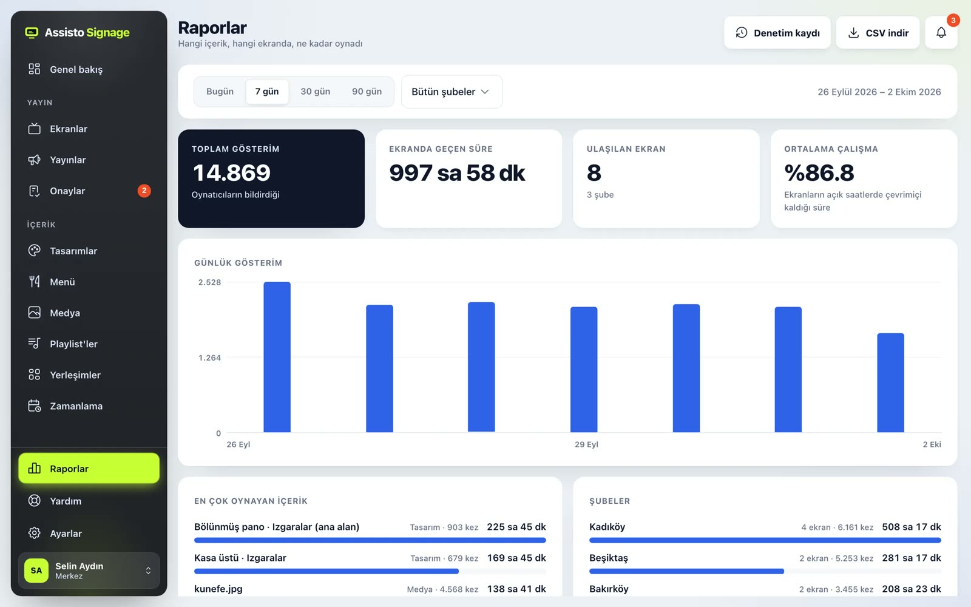
Task: Click the Medya image icon
Action: [35, 313]
